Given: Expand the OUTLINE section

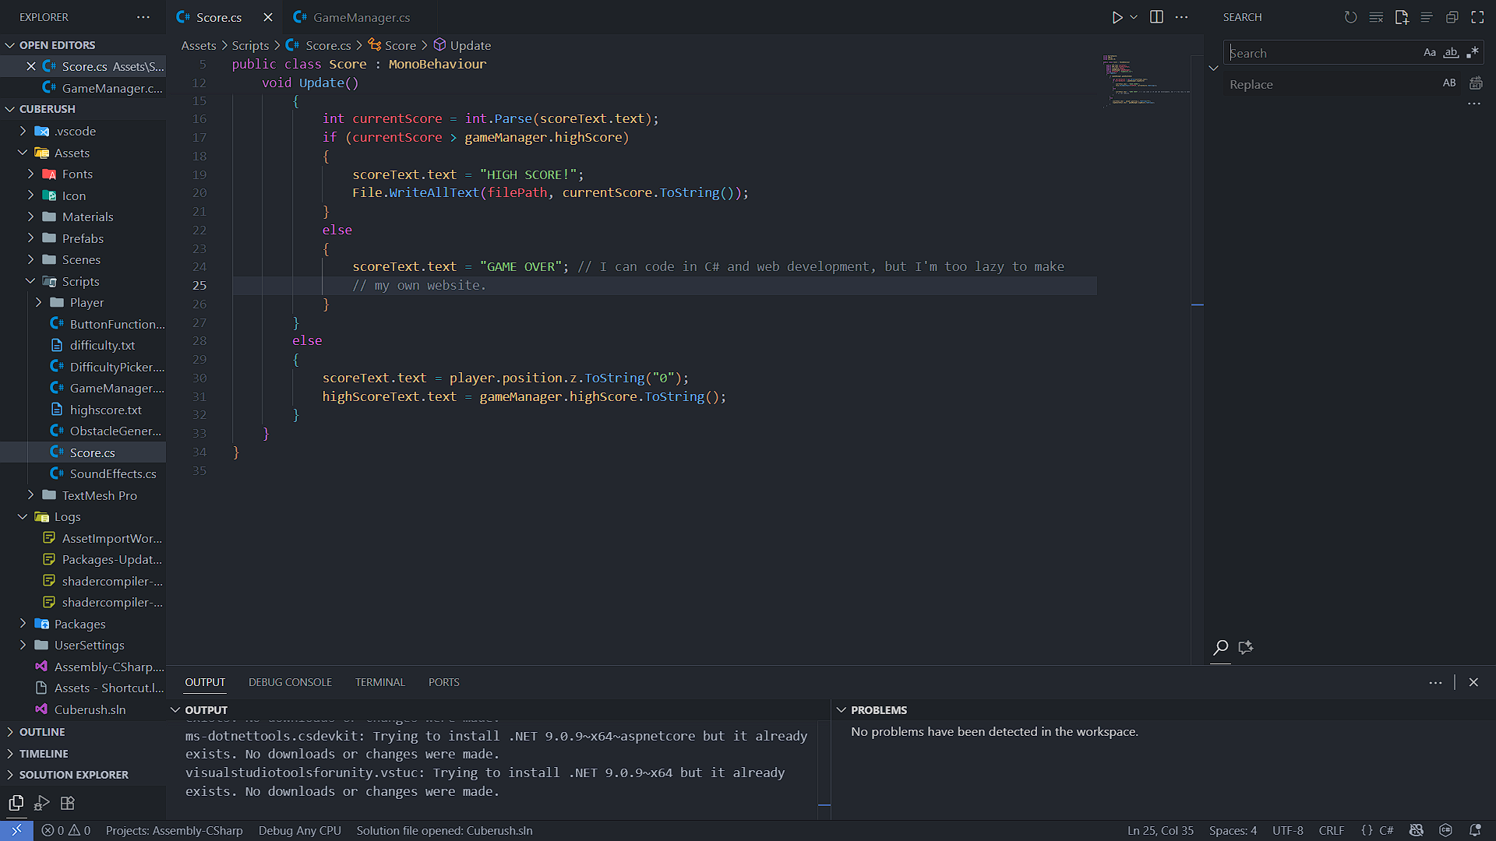Looking at the screenshot, I should pyautogui.click(x=42, y=732).
